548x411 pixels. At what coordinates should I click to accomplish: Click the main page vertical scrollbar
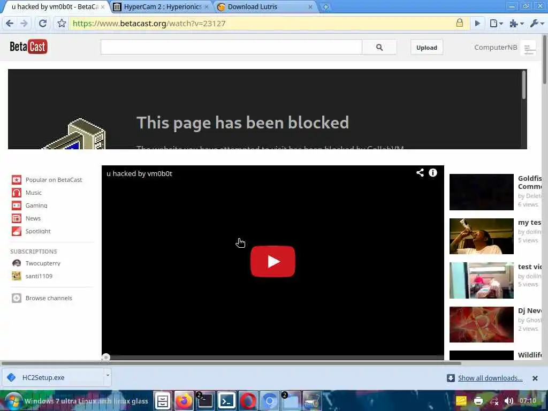click(545, 59)
